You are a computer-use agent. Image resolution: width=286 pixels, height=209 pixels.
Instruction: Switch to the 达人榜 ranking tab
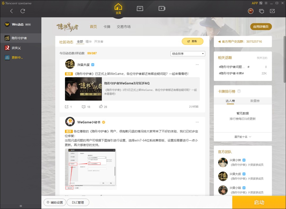230,101
